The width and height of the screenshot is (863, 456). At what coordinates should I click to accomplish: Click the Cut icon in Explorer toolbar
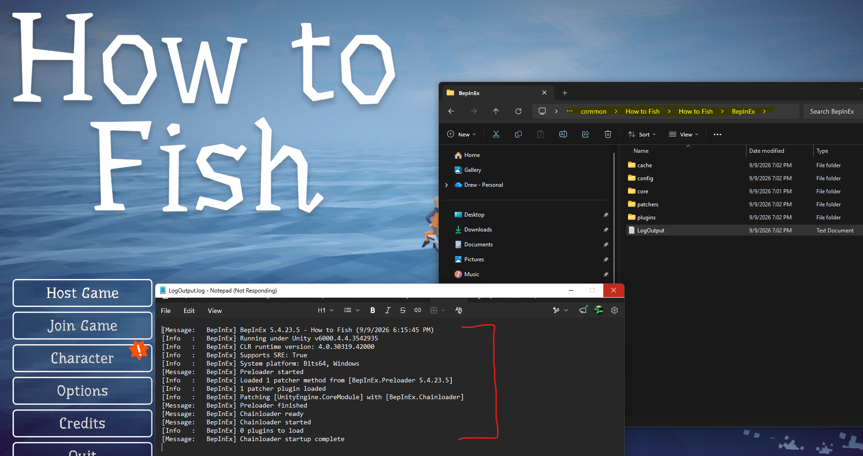pyautogui.click(x=496, y=134)
